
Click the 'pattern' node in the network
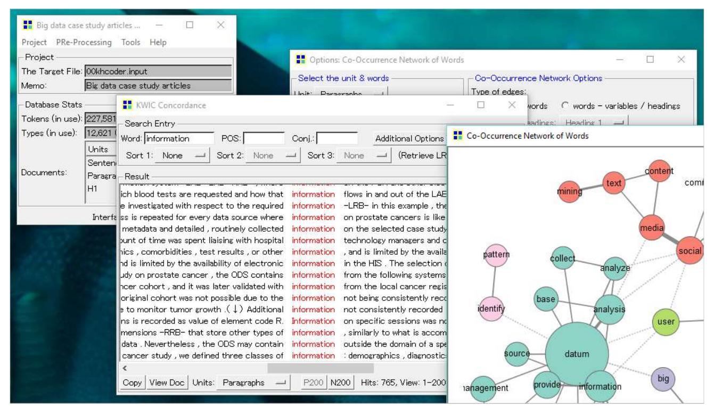[497, 255]
